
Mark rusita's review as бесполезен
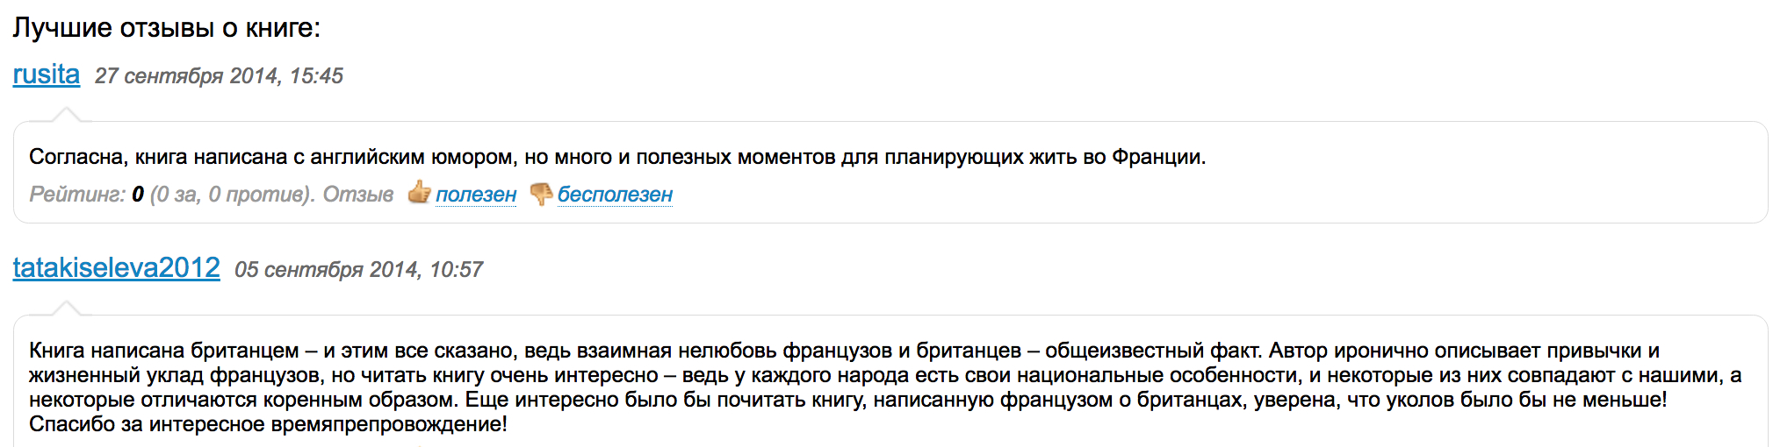coord(615,195)
